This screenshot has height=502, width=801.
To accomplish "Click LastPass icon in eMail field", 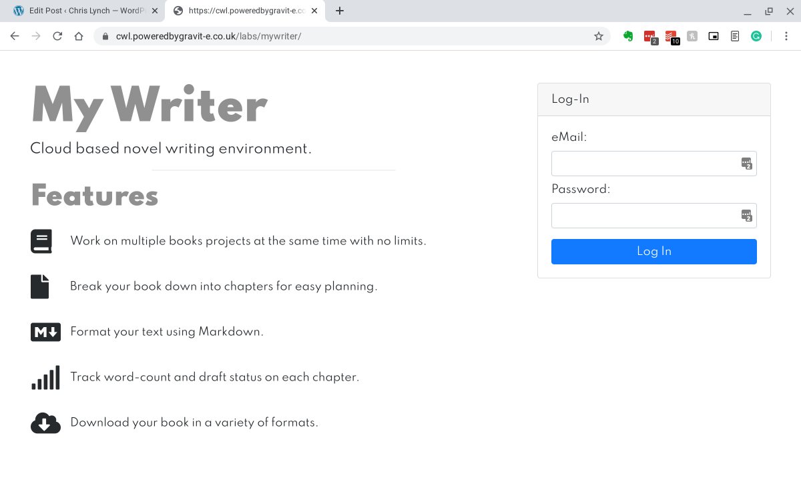I will tap(746, 164).
